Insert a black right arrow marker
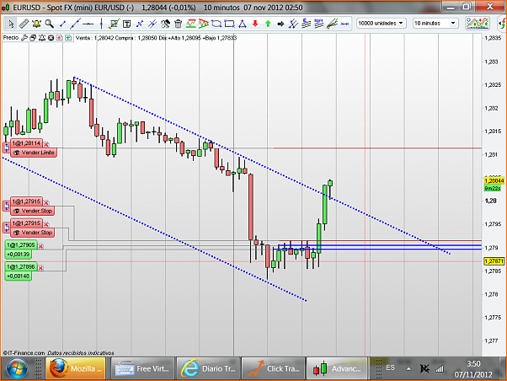Image resolution: width=507 pixels, height=381 pixels. coord(280,24)
